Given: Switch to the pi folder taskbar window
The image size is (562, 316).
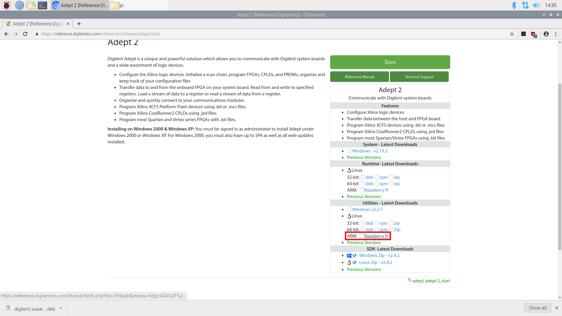Looking at the screenshot, I should [139, 5].
